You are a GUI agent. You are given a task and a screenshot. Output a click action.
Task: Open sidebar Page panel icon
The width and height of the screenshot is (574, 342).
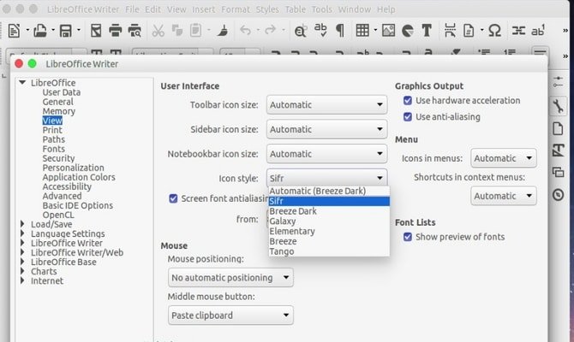(558, 128)
